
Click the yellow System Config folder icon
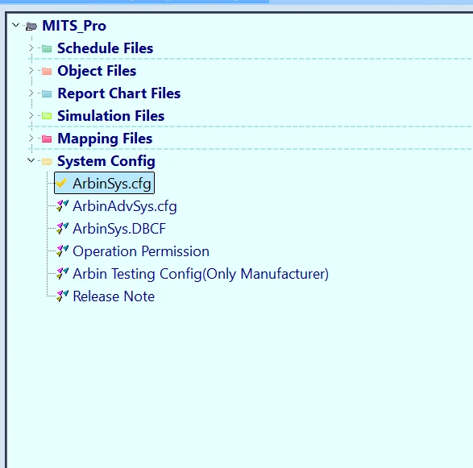[x=47, y=161]
